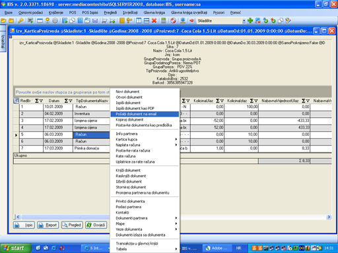This screenshot has height=253, width=338.
Task: Click the HR language indicator in taskbar
Action: click(238, 248)
